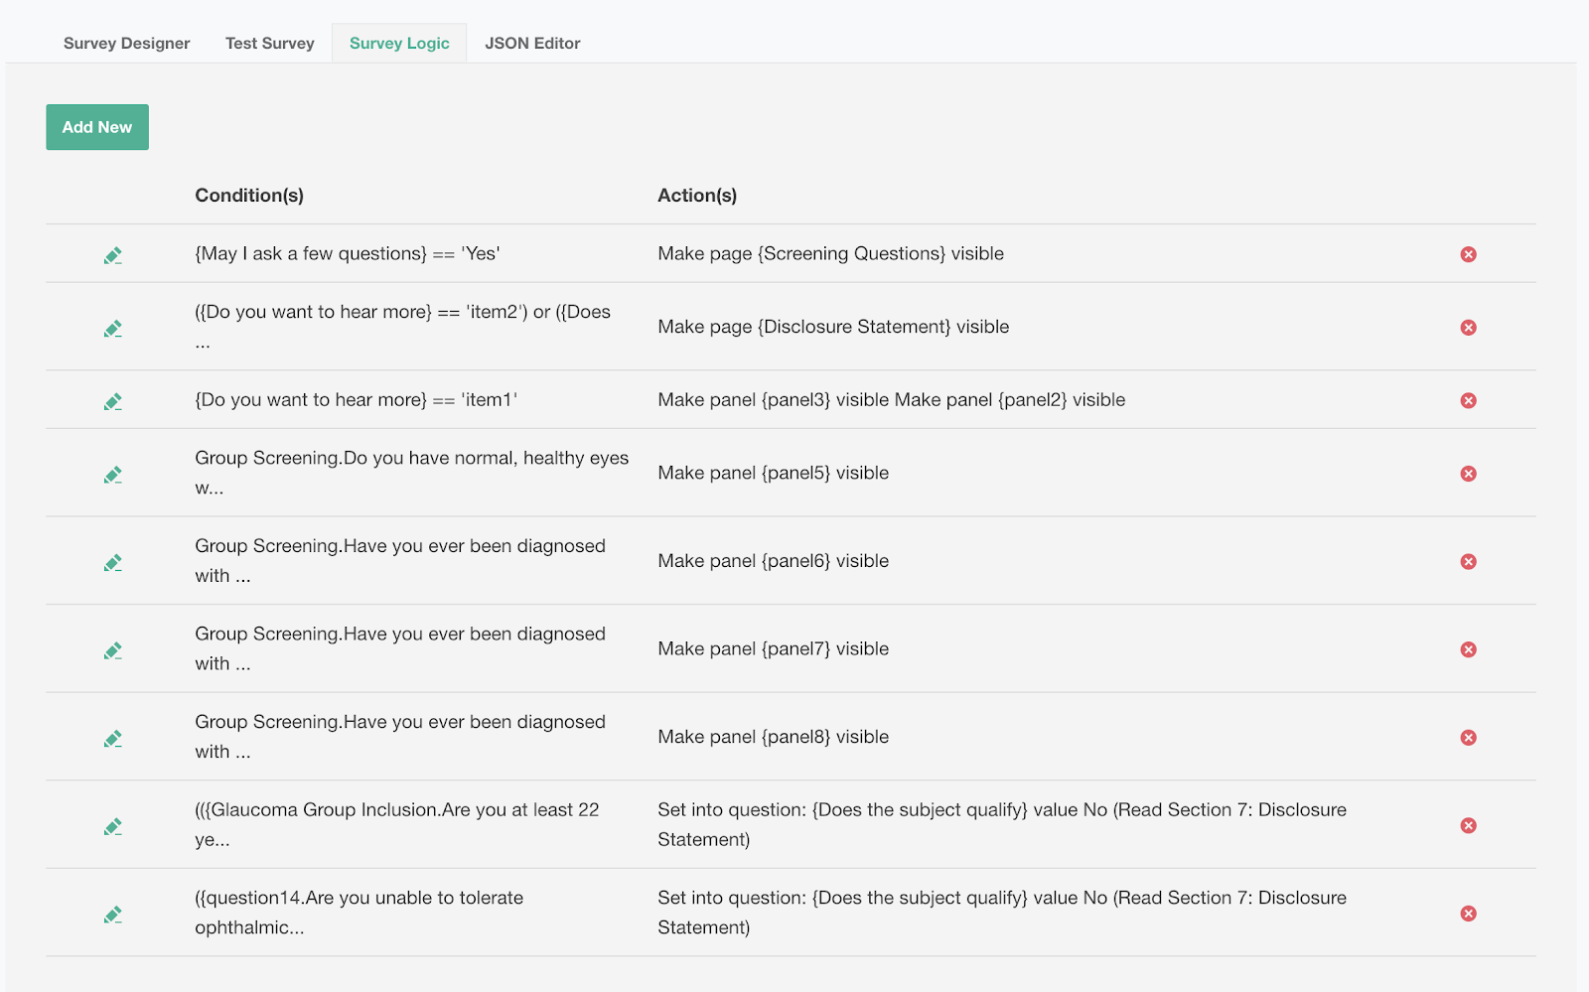Image resolution: width=1589 pixels, height=992 pixels.
Task: Delete the panel3 and panel2 visibility rule
Action: coord(1468,400)
